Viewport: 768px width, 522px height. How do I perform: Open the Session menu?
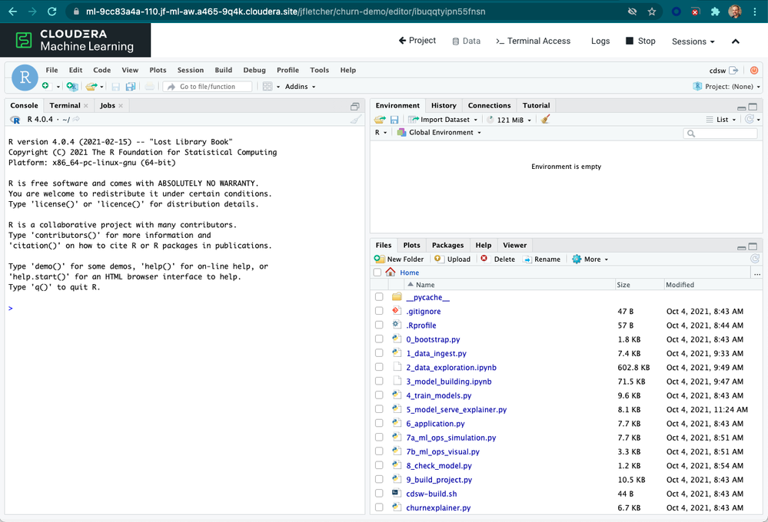[x=190, y=70]
